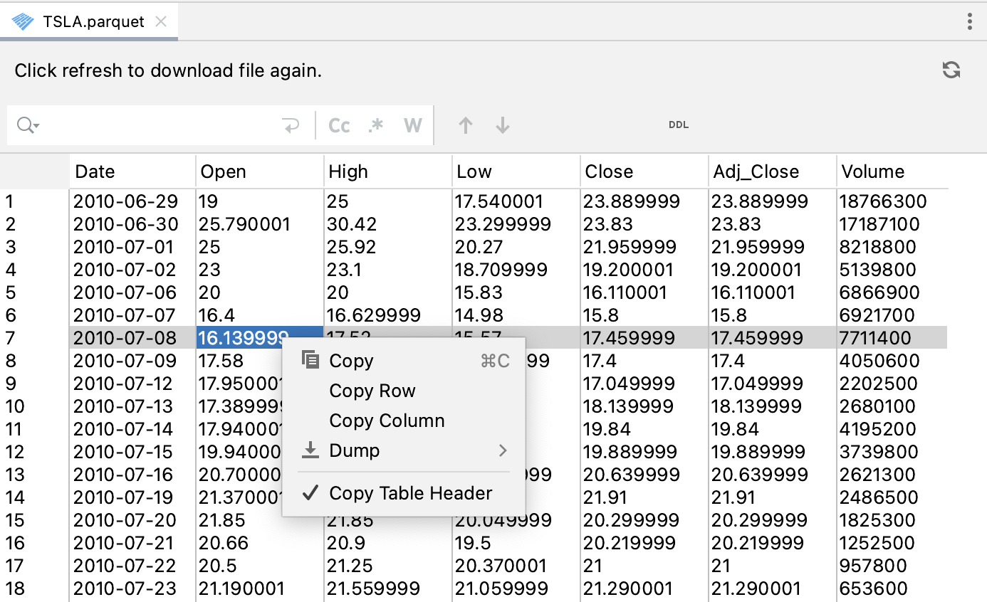Viewport: 987px width, 602px height.
Task: Toggle W whole-words search mode
Action: pos(412,125)
